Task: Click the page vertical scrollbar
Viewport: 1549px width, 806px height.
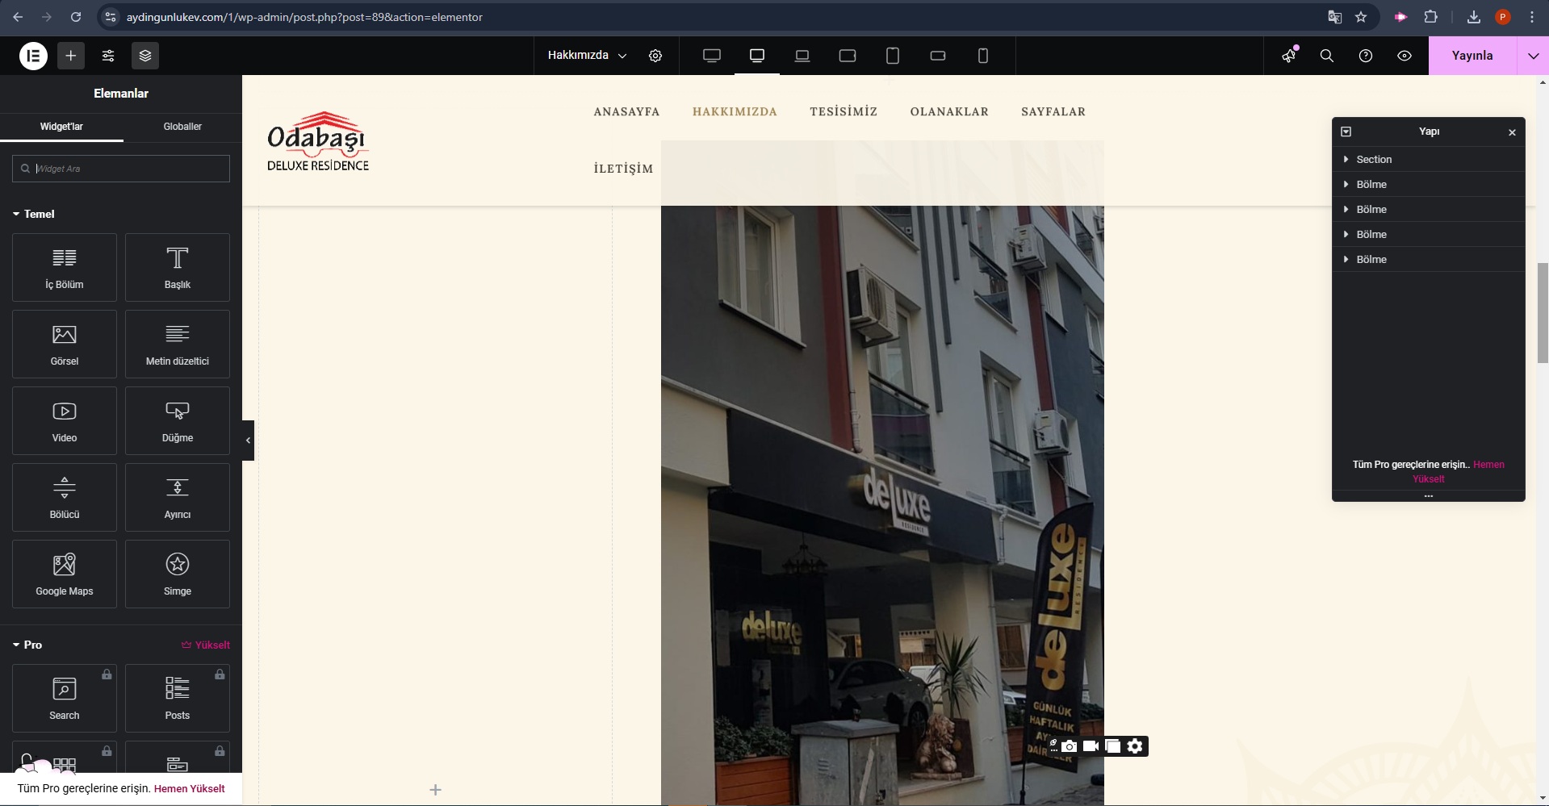Action: pyautogui.click(x=1543, y=313)
